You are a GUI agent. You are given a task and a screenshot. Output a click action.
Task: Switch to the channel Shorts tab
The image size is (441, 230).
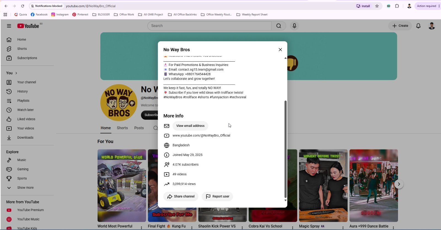[x=122, y=128]
